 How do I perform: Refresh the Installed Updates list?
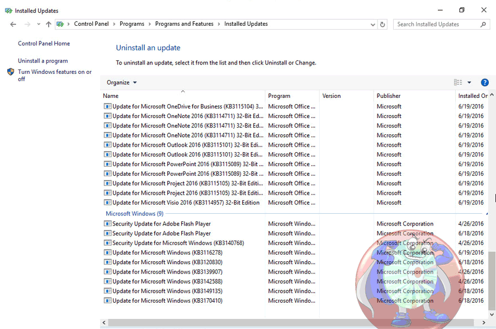(x=382, y=25)
